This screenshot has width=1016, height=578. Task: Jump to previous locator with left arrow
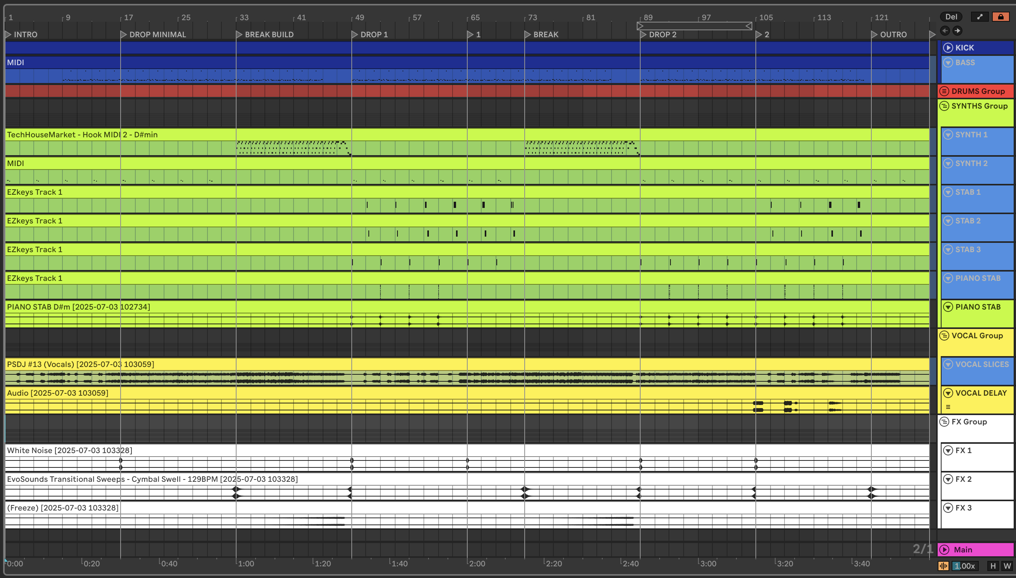click(945, 31)
